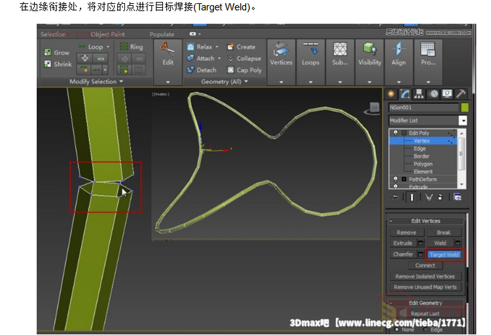Toggle Show End Result in modifier stack
This screenshot has height=335, width=491.
tap(412, 197)
